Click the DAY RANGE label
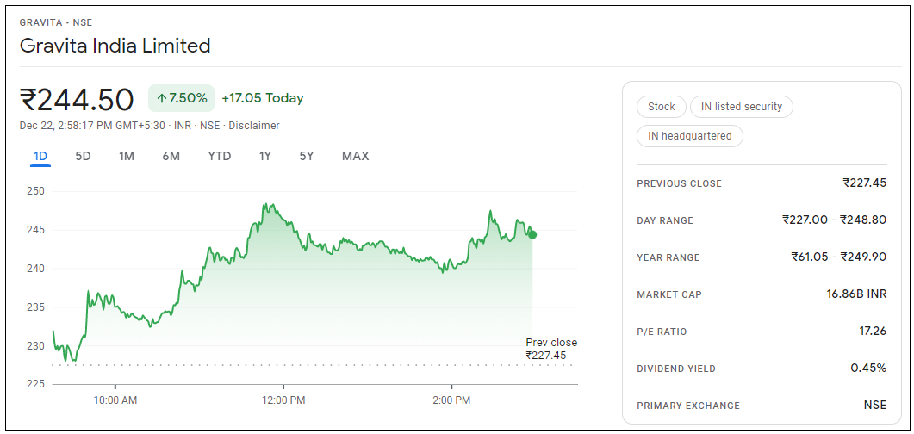This screenshot has height=434, width=914. click(x=665, y=220)
